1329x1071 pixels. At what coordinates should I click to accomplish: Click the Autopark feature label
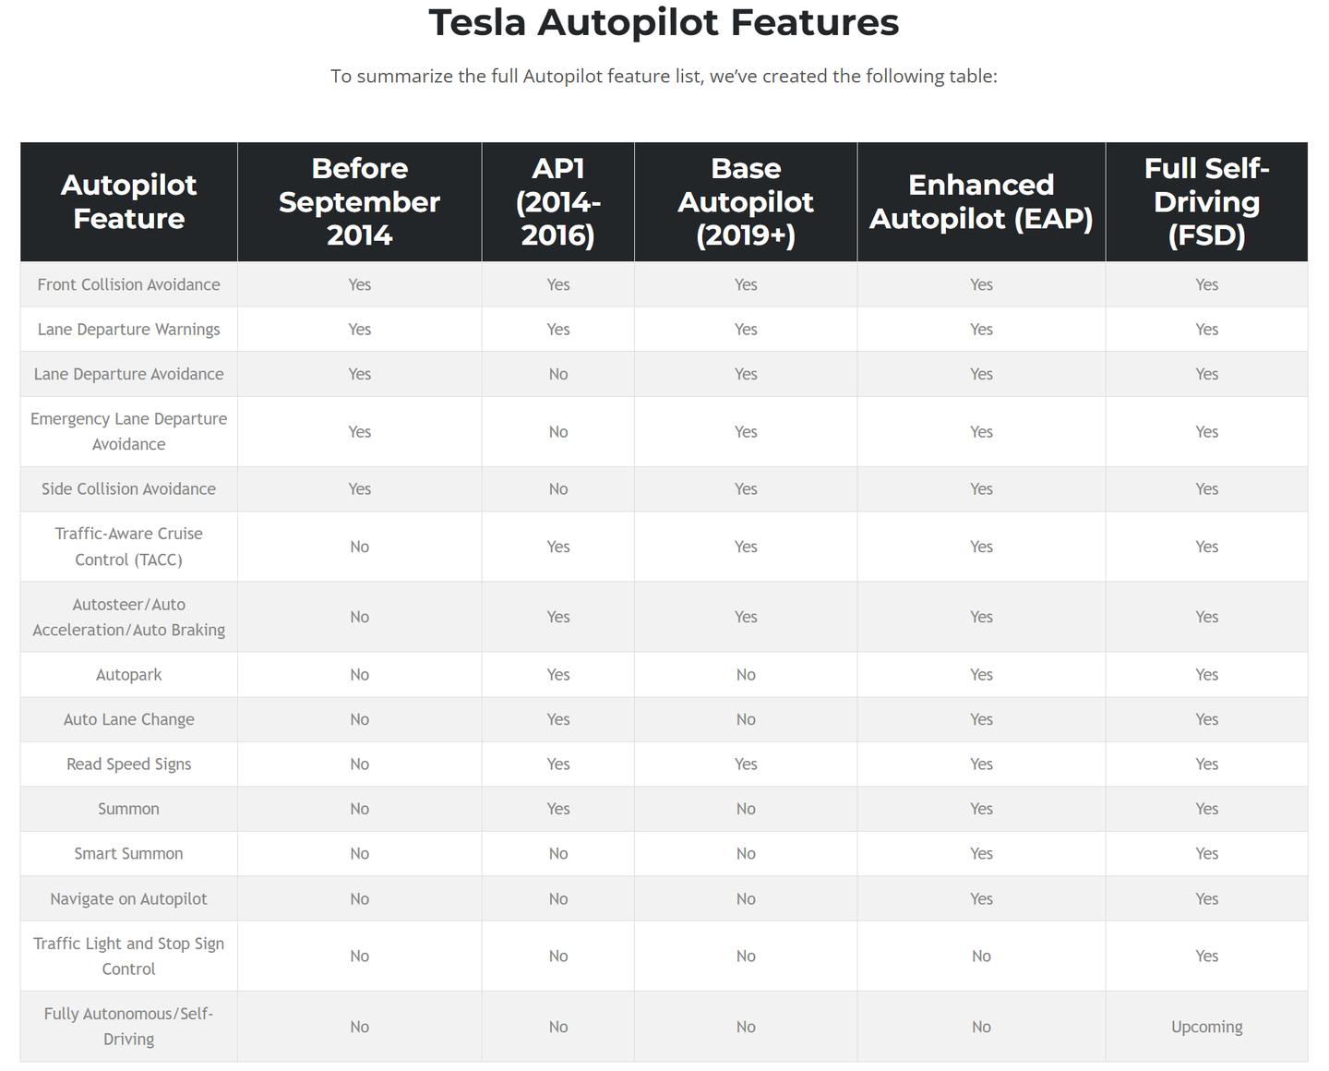[x=129, y=675]
